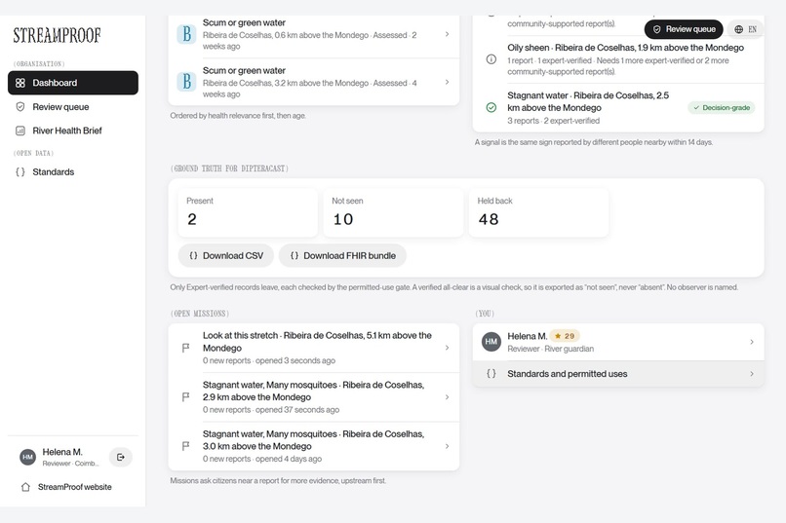This screenshot has height=523, width=786.
Task: Expand the Standards and permitted uses chevron
Action: [752, 374]
